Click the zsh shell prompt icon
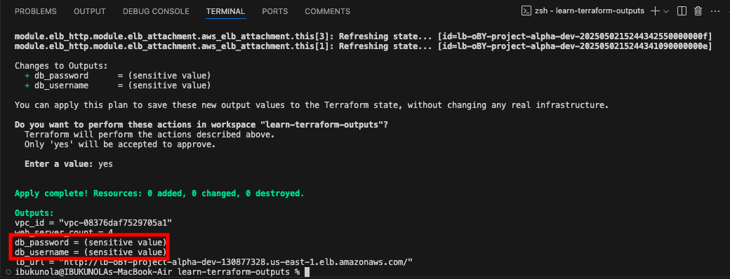The image size is (730, 279). coord(526,11)
